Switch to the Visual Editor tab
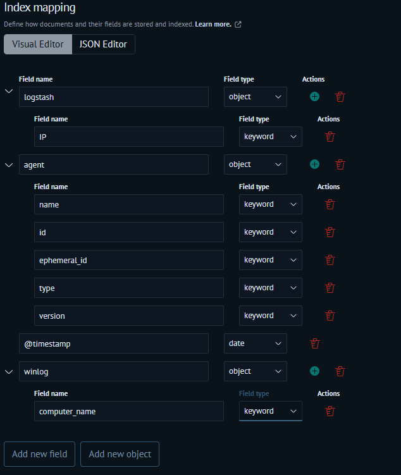The height and width of the screenshot is (475, 401). tap(38, 44)
